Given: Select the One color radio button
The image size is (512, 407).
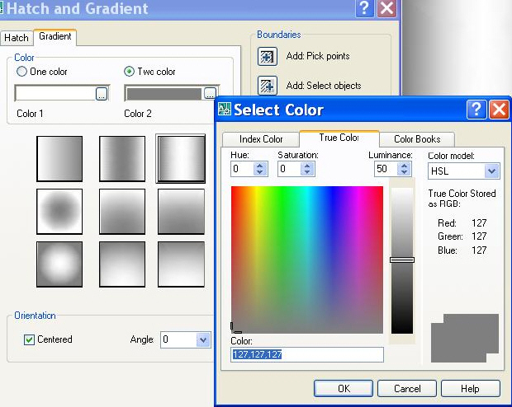Looking at the screenshot, I should pyautogui.click(x=21, y=72).
